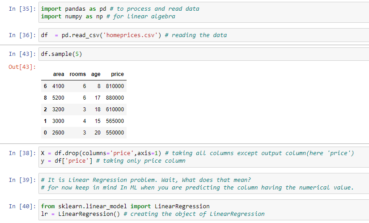The image size is (369, 223).
Task: Click the age value 15
Action: [98, 121]
